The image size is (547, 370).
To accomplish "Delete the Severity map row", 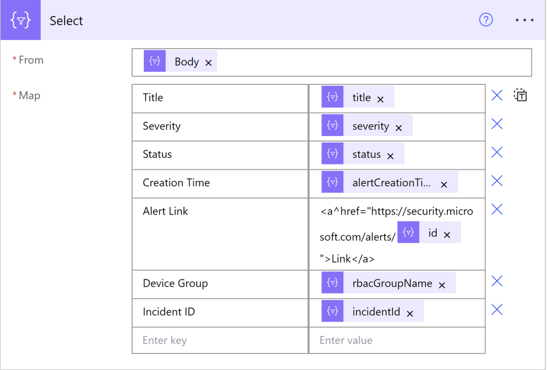I will (497, 124).
